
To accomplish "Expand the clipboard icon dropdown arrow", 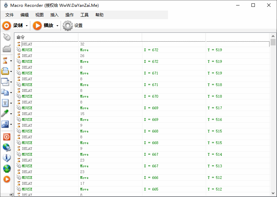I will pos(11,93).
